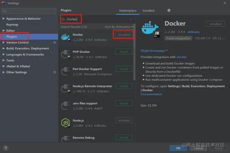Image resolution: width=230 pixels, height=153 pixels.
Task: Click the Size: 22.5M text
Action: (148, 105)
